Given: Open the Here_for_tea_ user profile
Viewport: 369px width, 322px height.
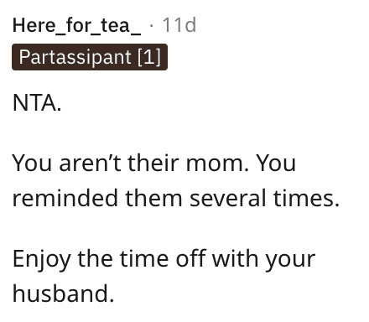Looking at the screenshot, I should (x=76, y=26).
